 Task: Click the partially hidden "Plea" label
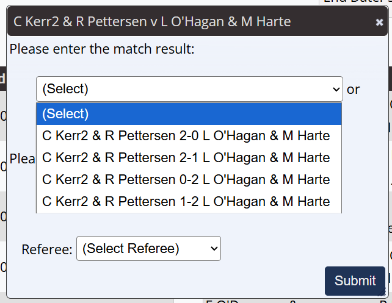coord(23,159)
